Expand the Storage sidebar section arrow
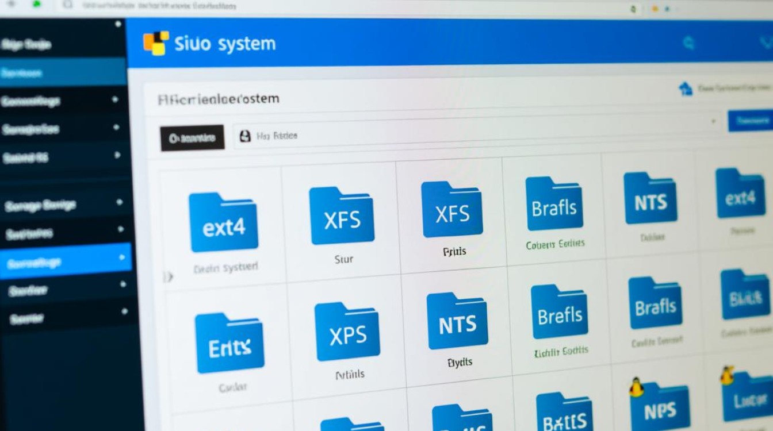The image size is (773, 431). pos(120,202)
